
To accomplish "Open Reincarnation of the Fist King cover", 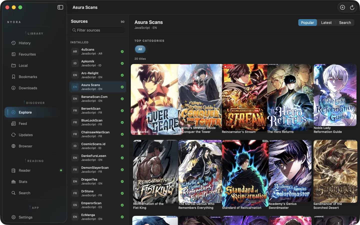I will [x=155, y=171].
